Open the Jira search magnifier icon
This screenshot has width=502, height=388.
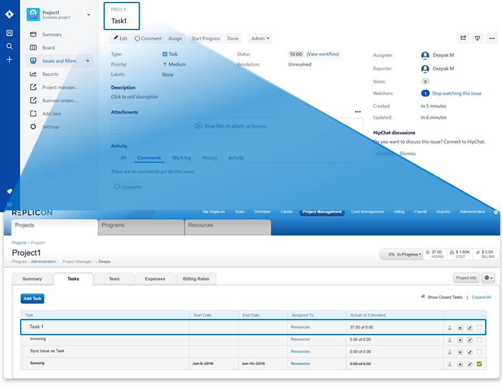[x=9, y=46]
